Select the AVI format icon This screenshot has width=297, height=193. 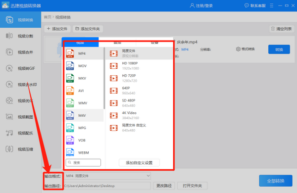pos(70,91)
